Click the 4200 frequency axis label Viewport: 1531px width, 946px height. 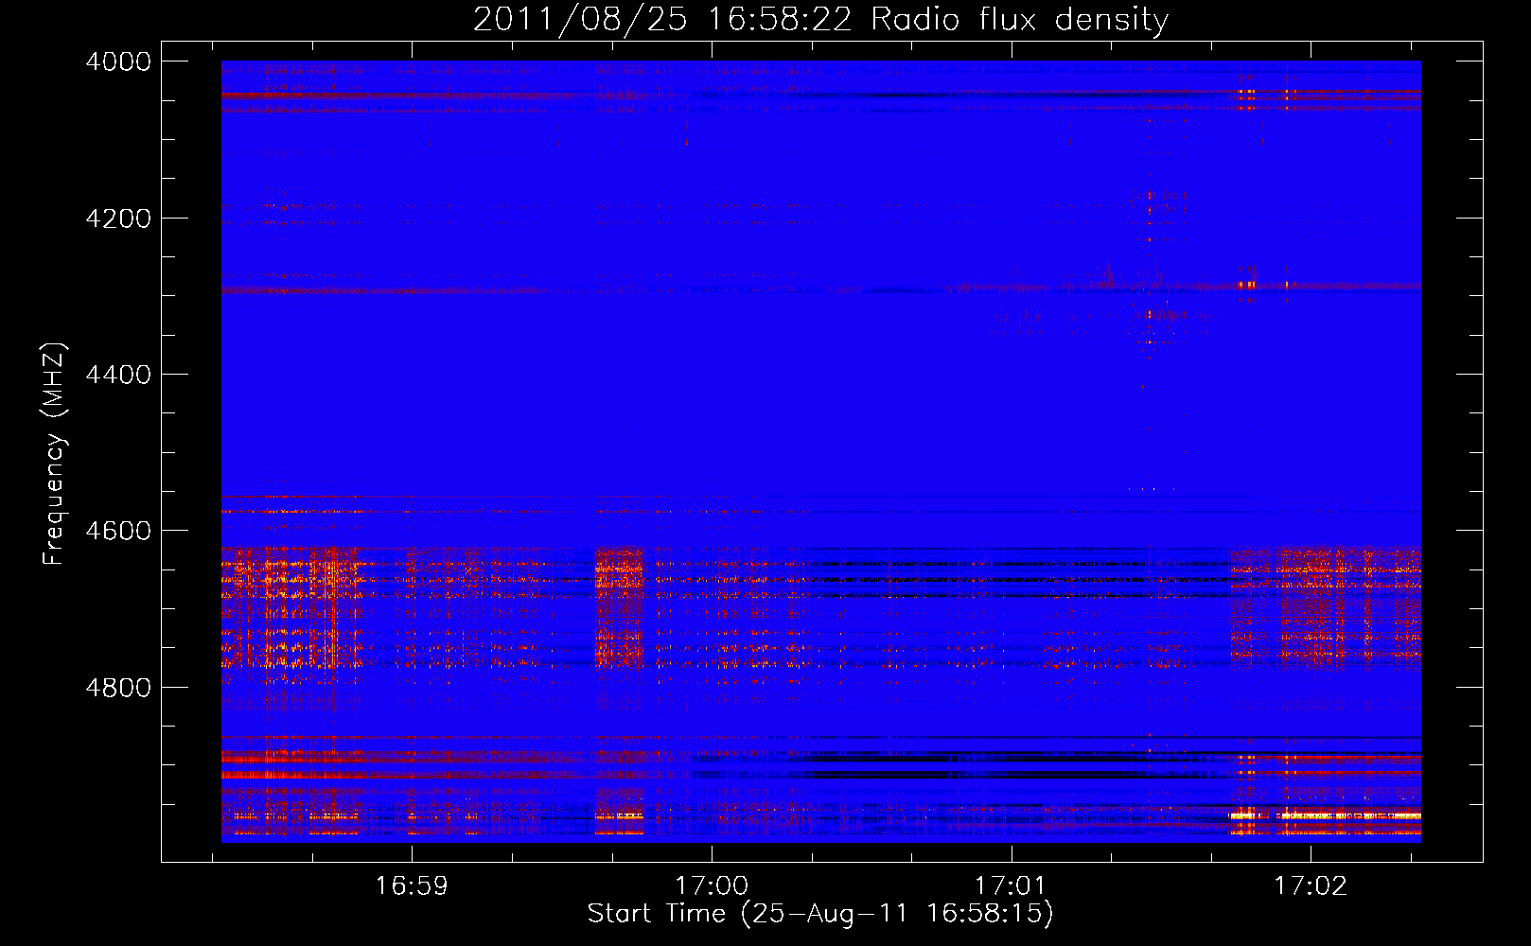coord(118,219)
